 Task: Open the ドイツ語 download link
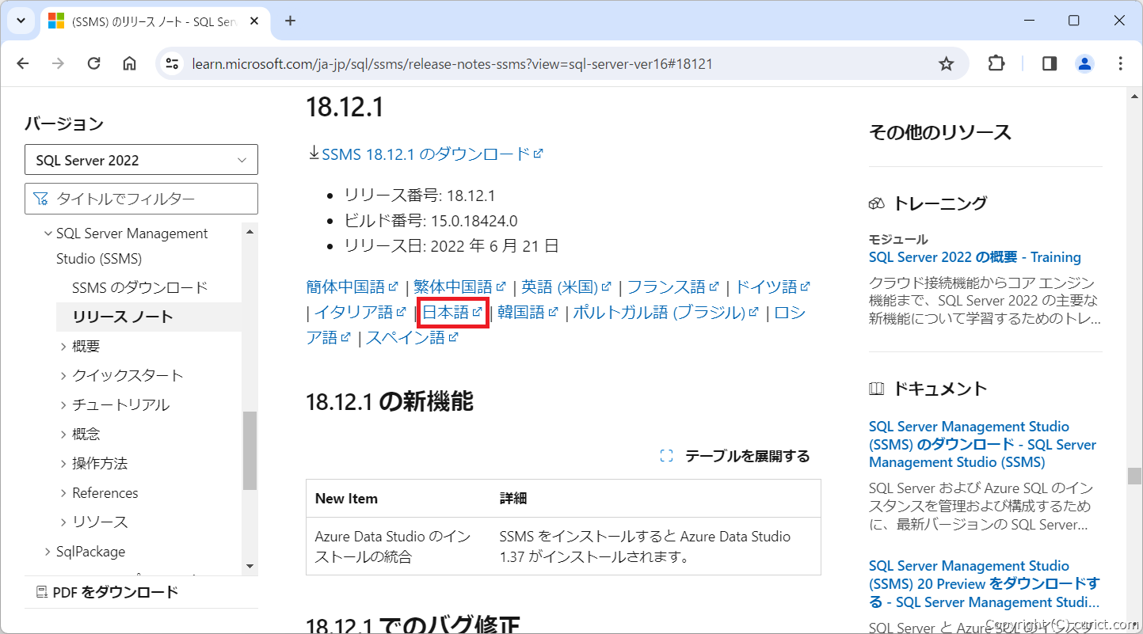pos(773,287)
